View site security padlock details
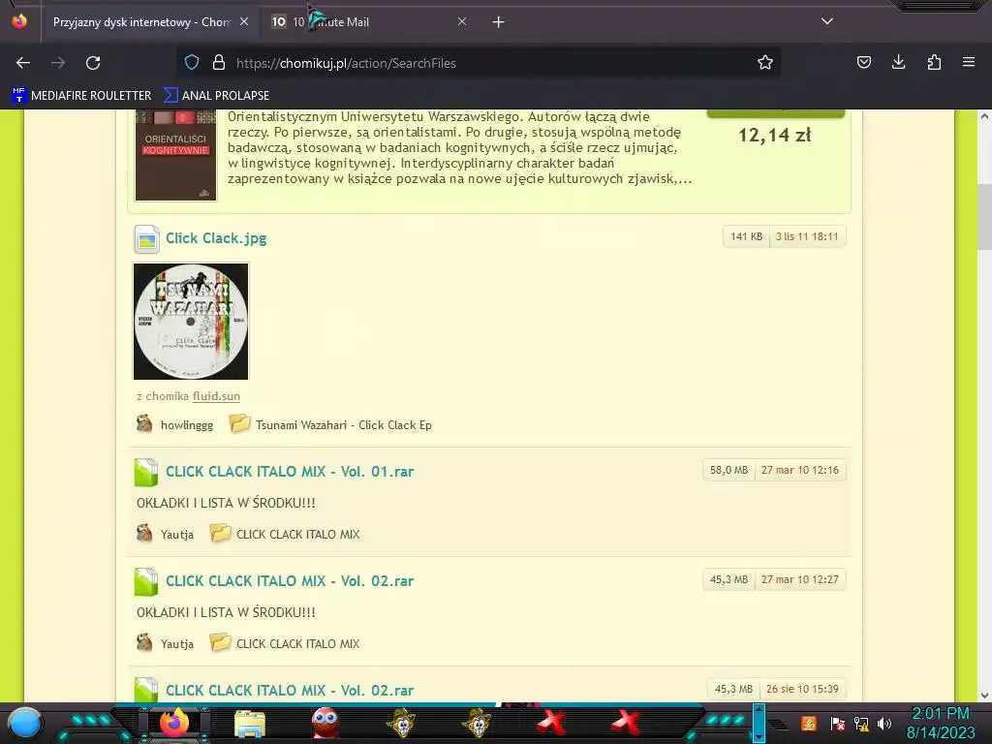The width and height of the screenshot is (992, 744). pyautogui.click(x=219, y=63)
